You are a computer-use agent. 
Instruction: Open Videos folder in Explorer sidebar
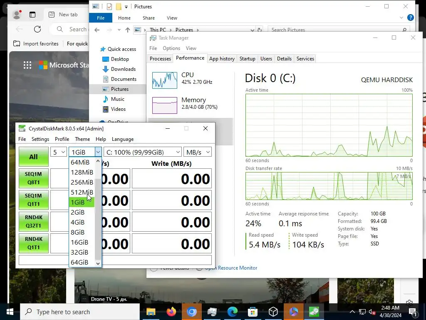click(x=118, y=109)
